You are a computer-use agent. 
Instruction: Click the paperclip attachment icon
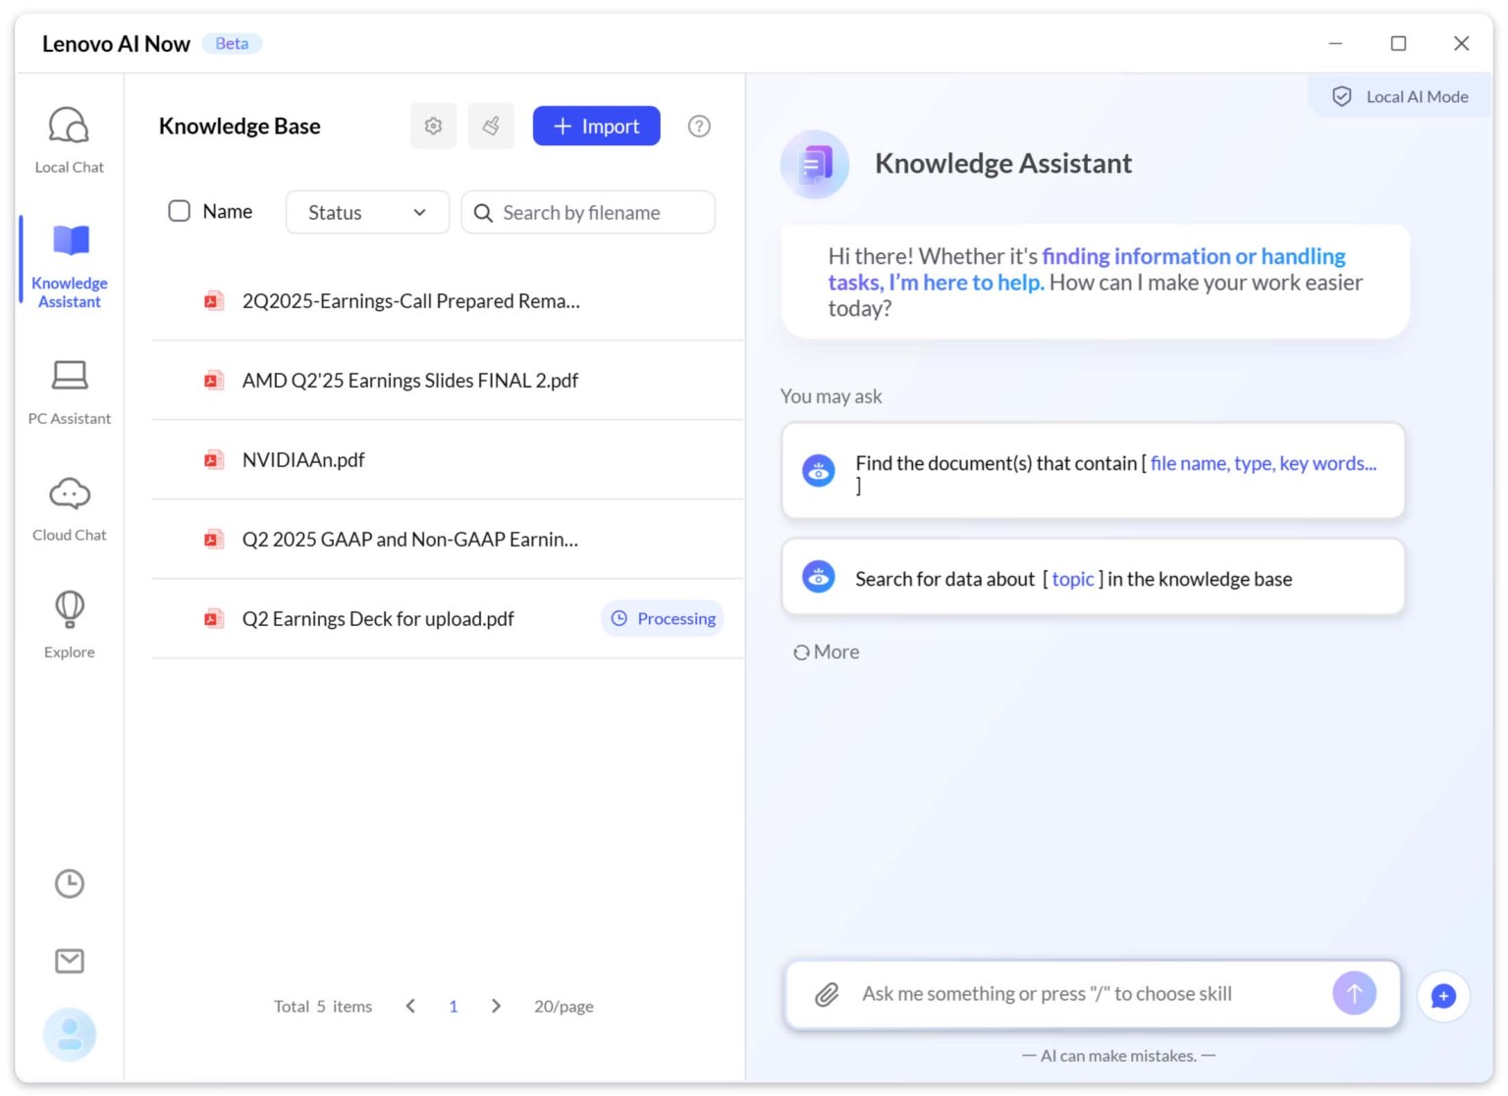point(827,994)
